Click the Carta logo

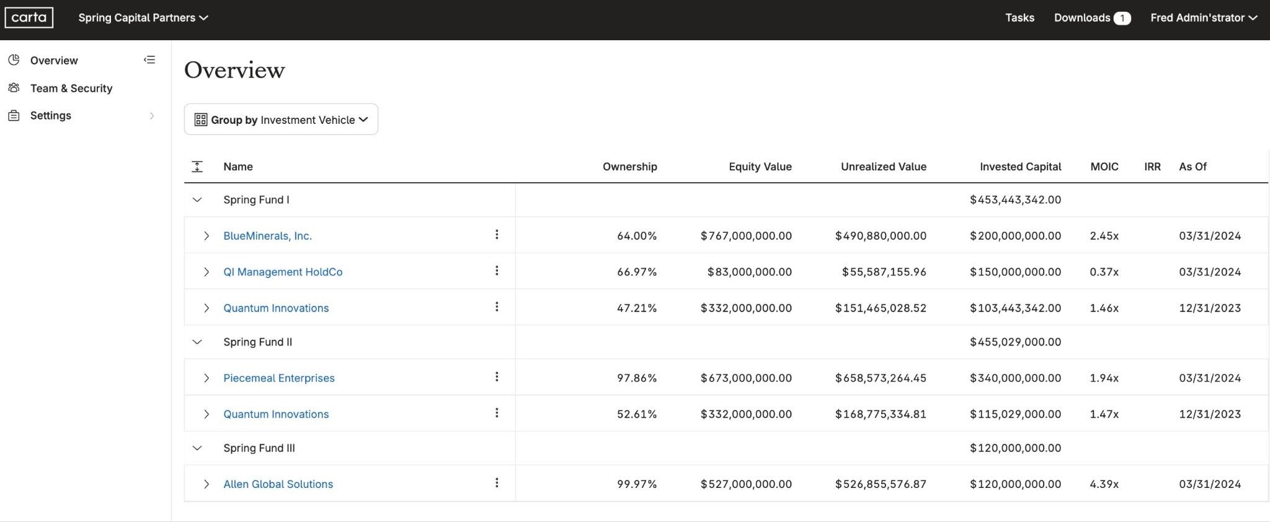(x=29, y=17)
